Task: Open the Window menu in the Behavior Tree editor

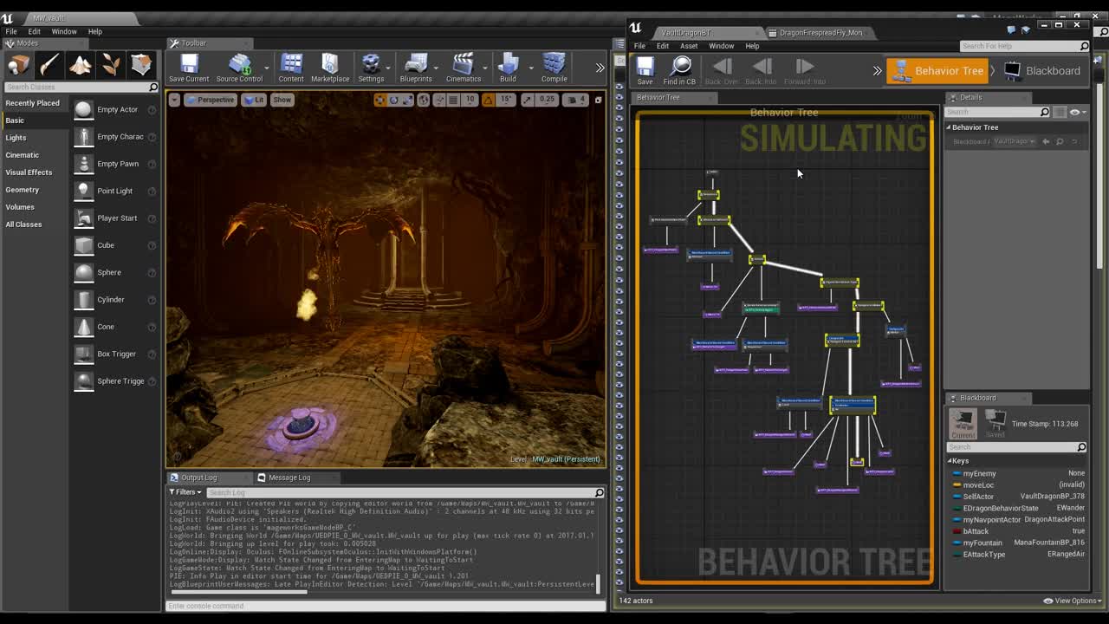Action: click(722, 46)
